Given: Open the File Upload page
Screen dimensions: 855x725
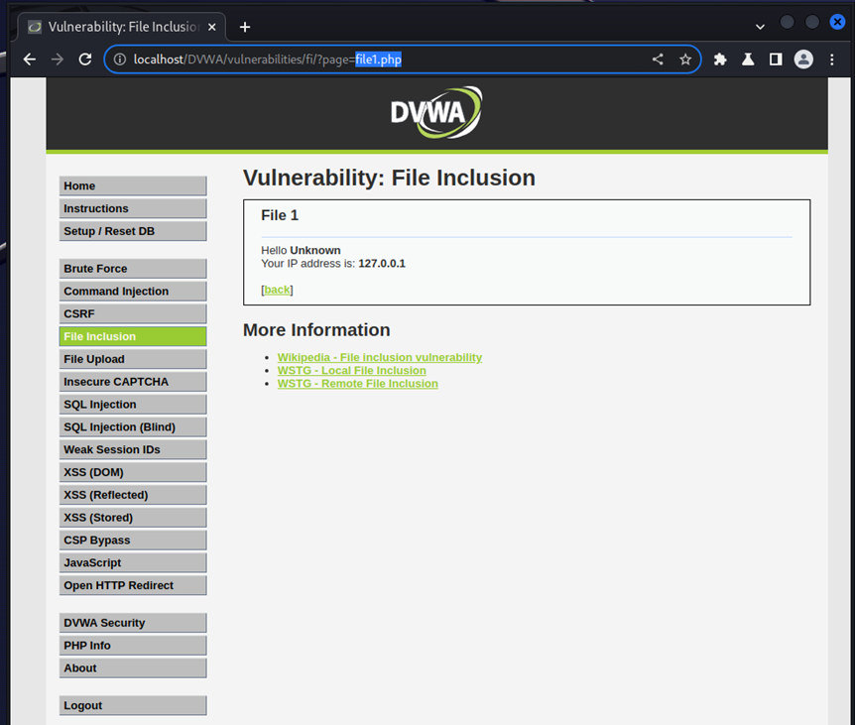Looking at the screenshot, I should 133,359.
